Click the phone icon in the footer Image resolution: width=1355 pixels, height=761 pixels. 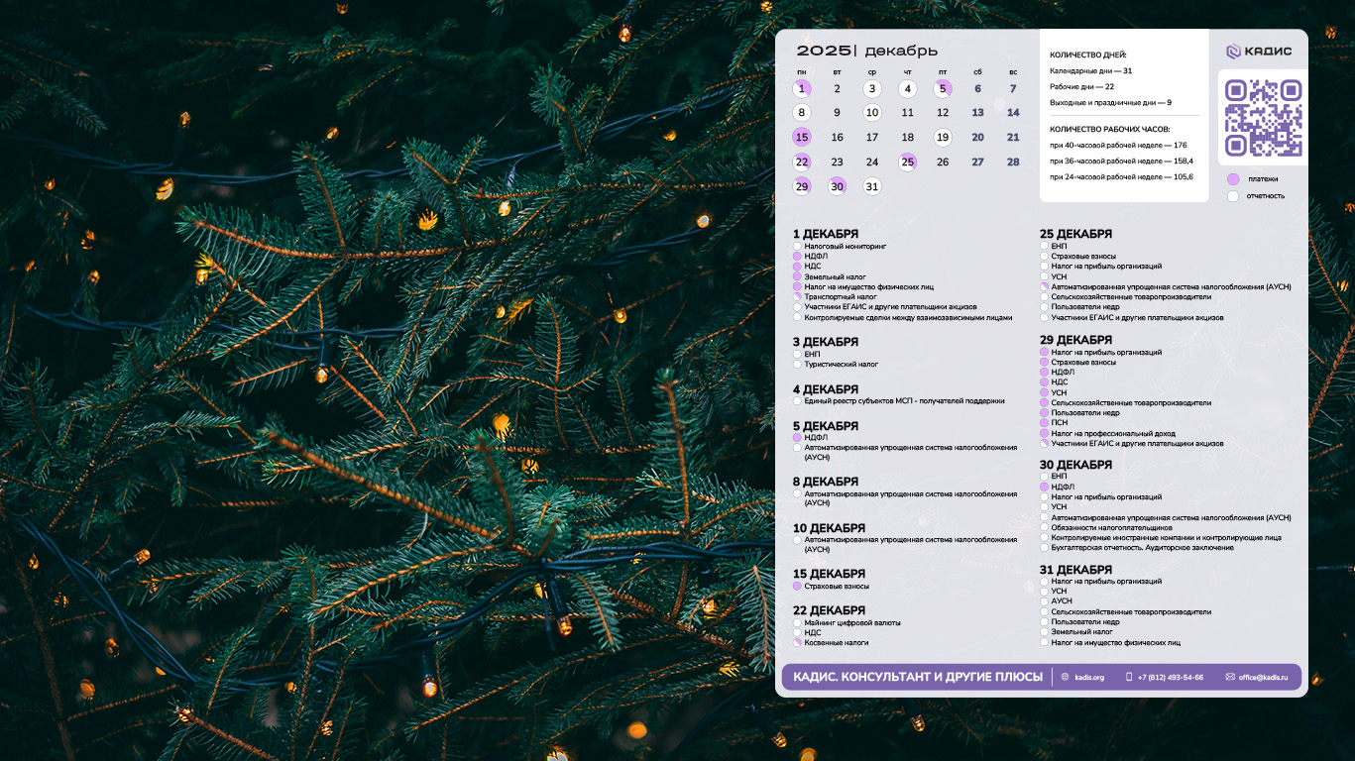click(x=1129, y=677)
